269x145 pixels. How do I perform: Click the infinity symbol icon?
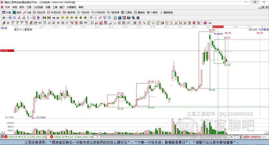210,23
